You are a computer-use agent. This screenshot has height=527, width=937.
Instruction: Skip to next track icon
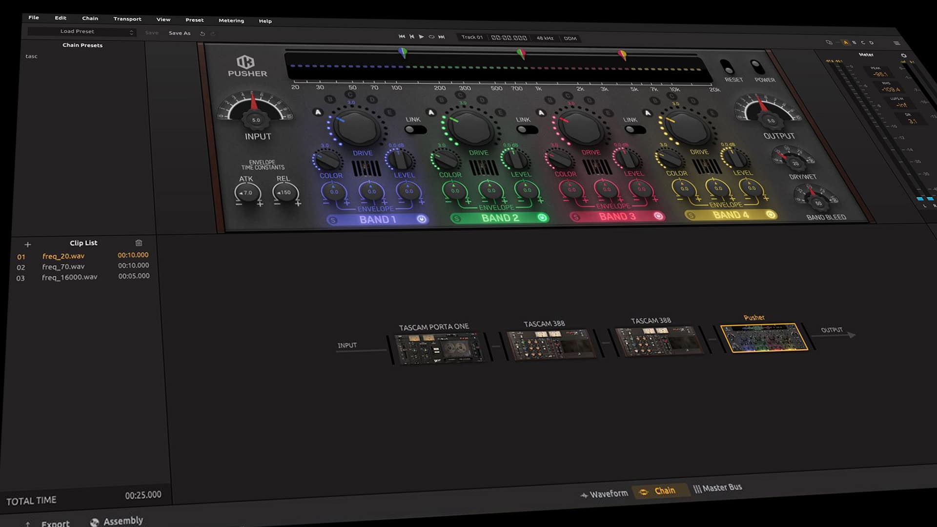coord(442,37)
